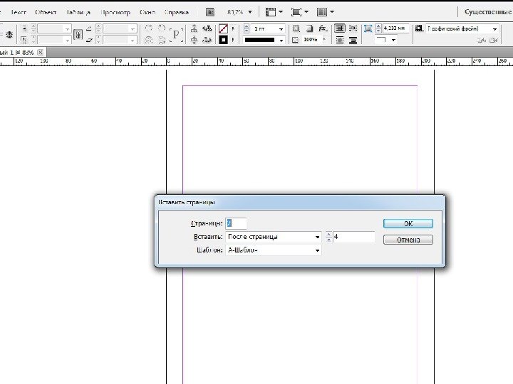The width and height of the screenshot is (513, 384).
Task: Click the black stroke color swatch
Action: point(223,40)
